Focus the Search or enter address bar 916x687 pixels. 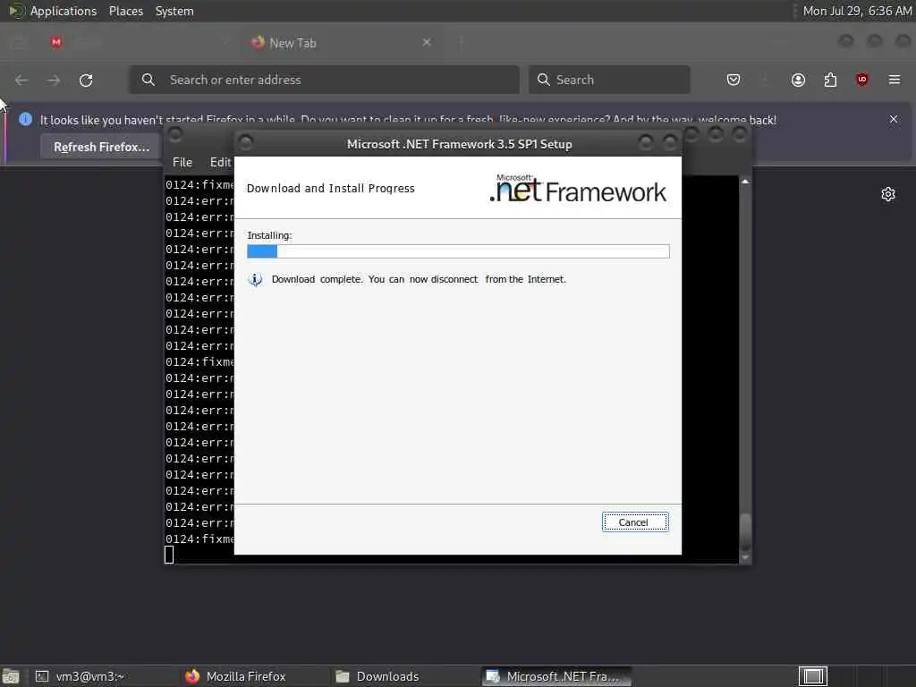click(x=324, y=80)
